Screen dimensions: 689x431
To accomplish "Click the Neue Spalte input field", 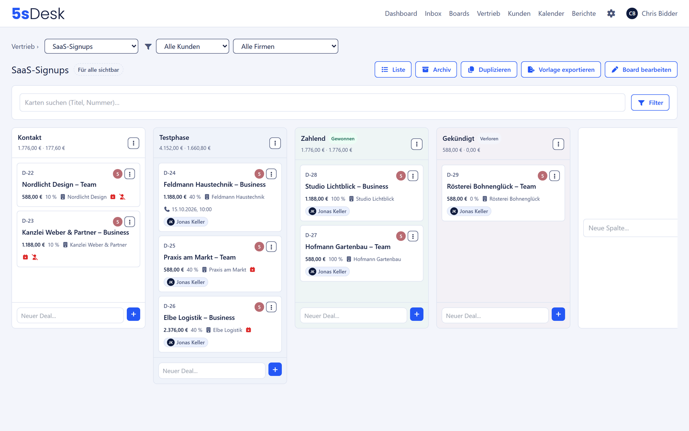I will click(631, 228).
